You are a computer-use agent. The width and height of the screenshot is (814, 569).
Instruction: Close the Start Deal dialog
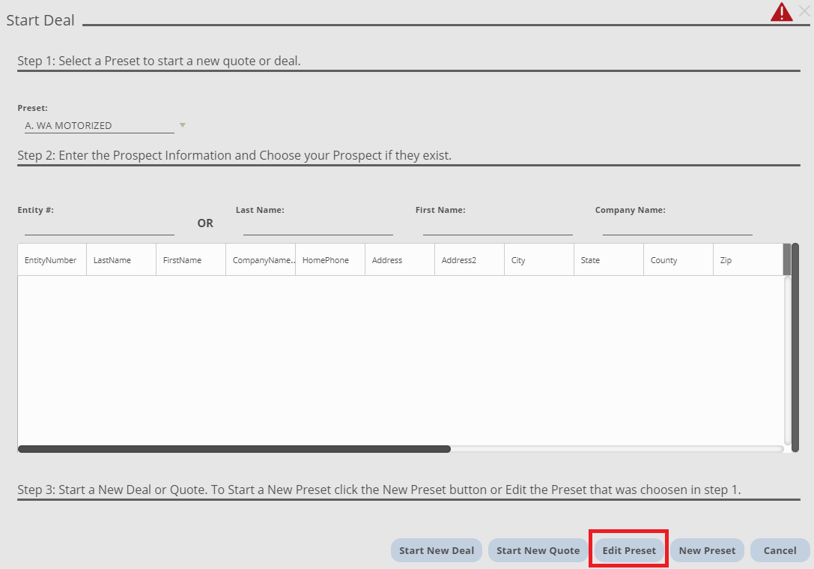tap(804, 10)
